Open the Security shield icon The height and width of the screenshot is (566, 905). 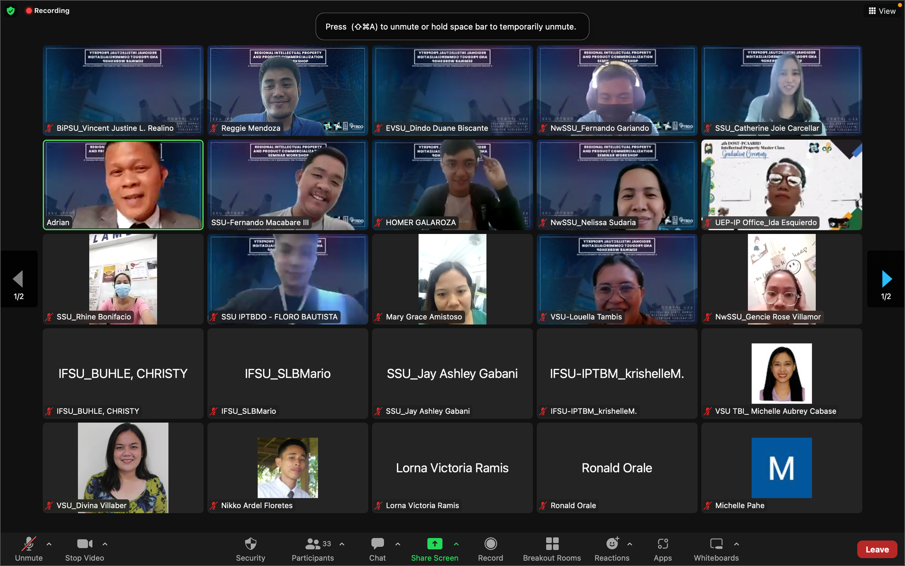pyautogui.click(x=251, y=543)
